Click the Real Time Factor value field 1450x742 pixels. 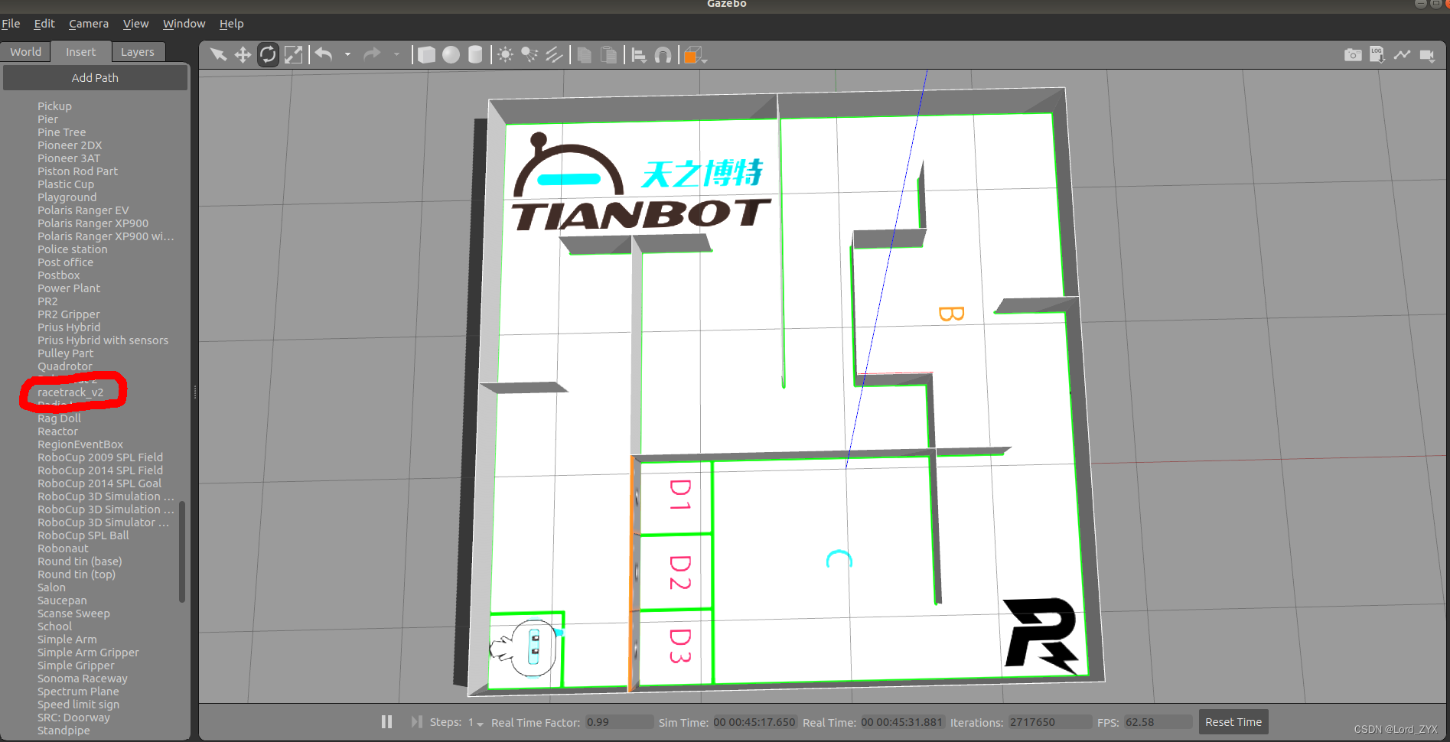[618, 722]
